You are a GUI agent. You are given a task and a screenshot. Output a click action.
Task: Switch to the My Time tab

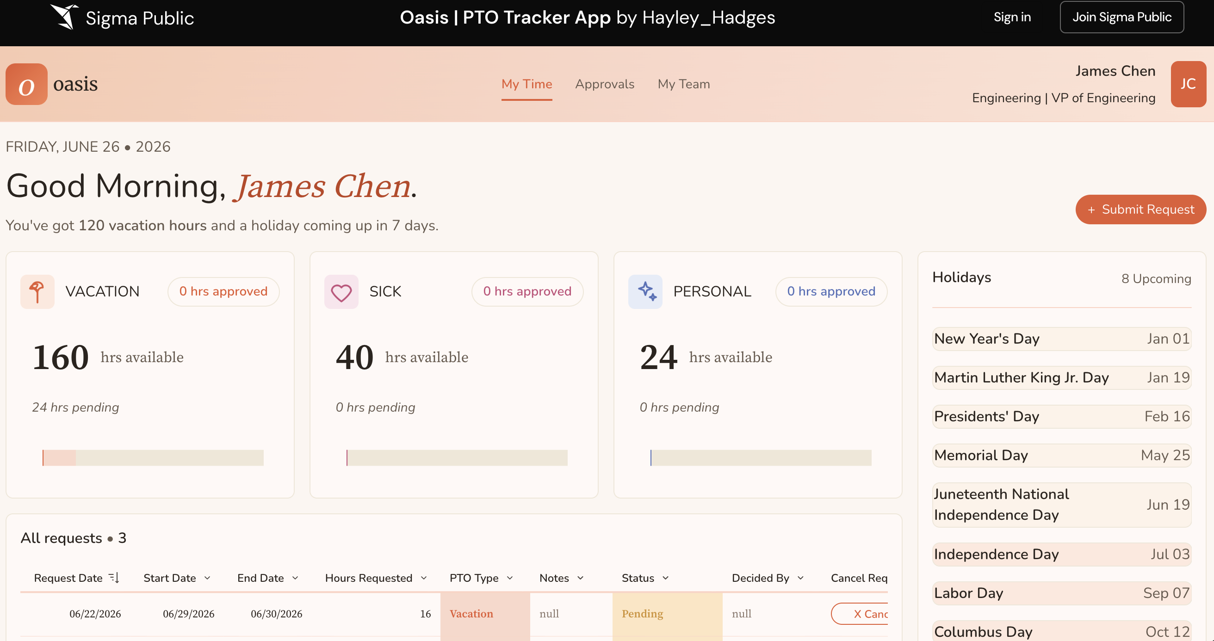click(526, 84)
